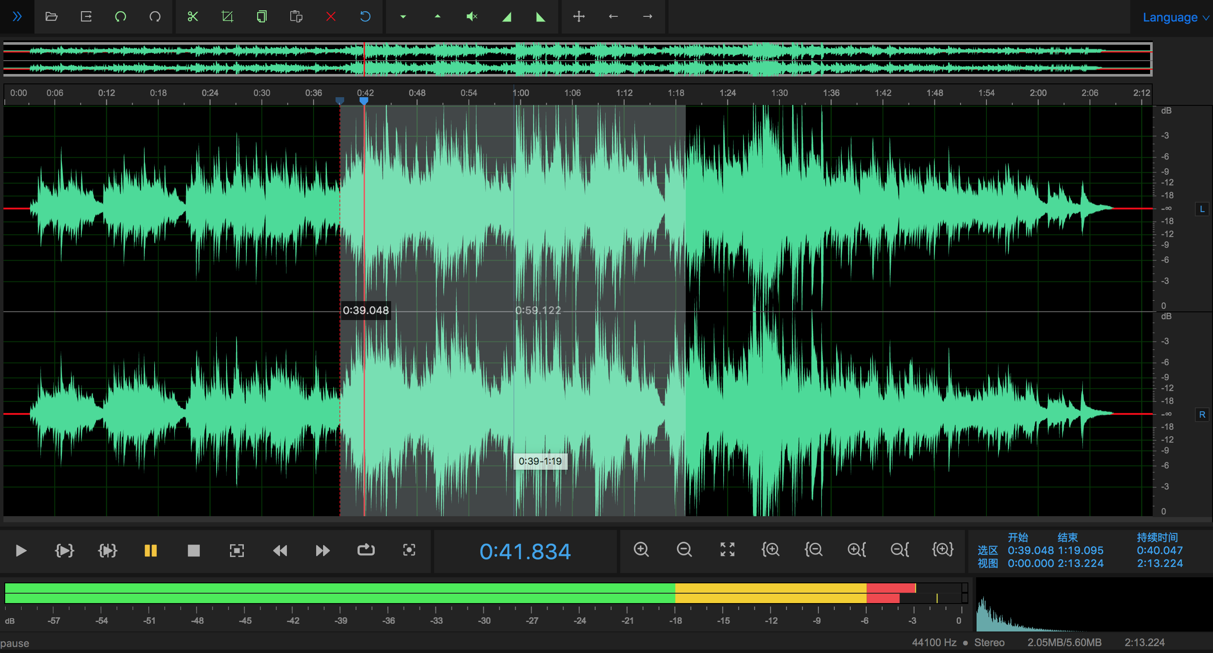Screen dimensions: 1213x653
Task: Stop playback with the square button
Action: click(193, 551)
